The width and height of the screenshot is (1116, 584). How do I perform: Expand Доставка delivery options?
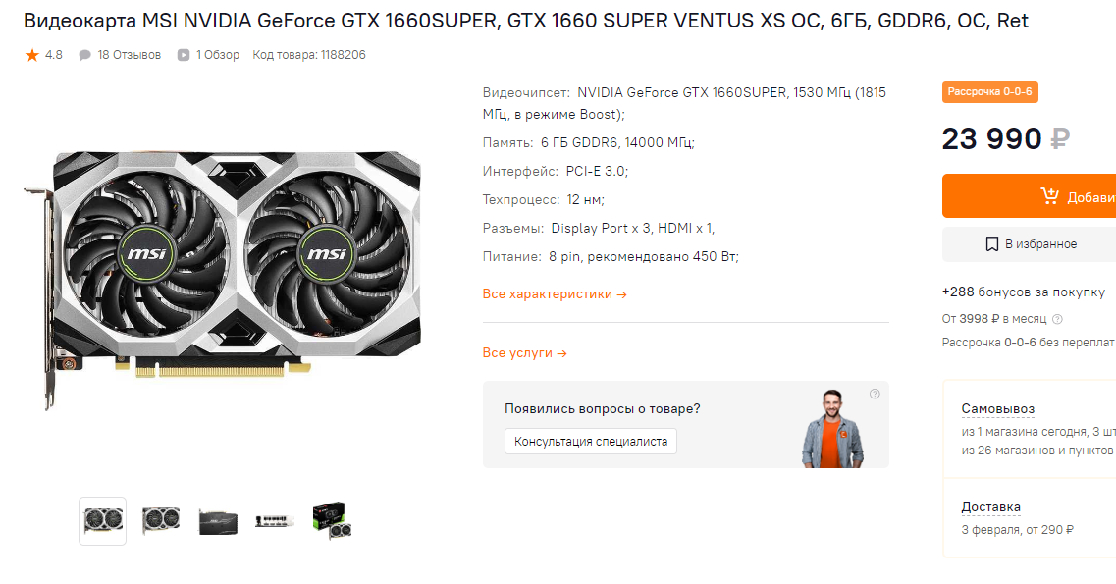point(990,507)
